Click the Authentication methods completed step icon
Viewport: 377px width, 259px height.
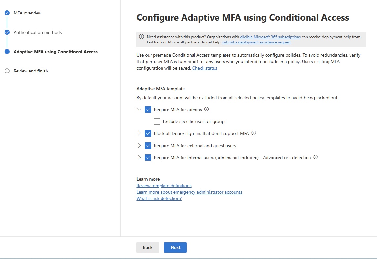7,33
